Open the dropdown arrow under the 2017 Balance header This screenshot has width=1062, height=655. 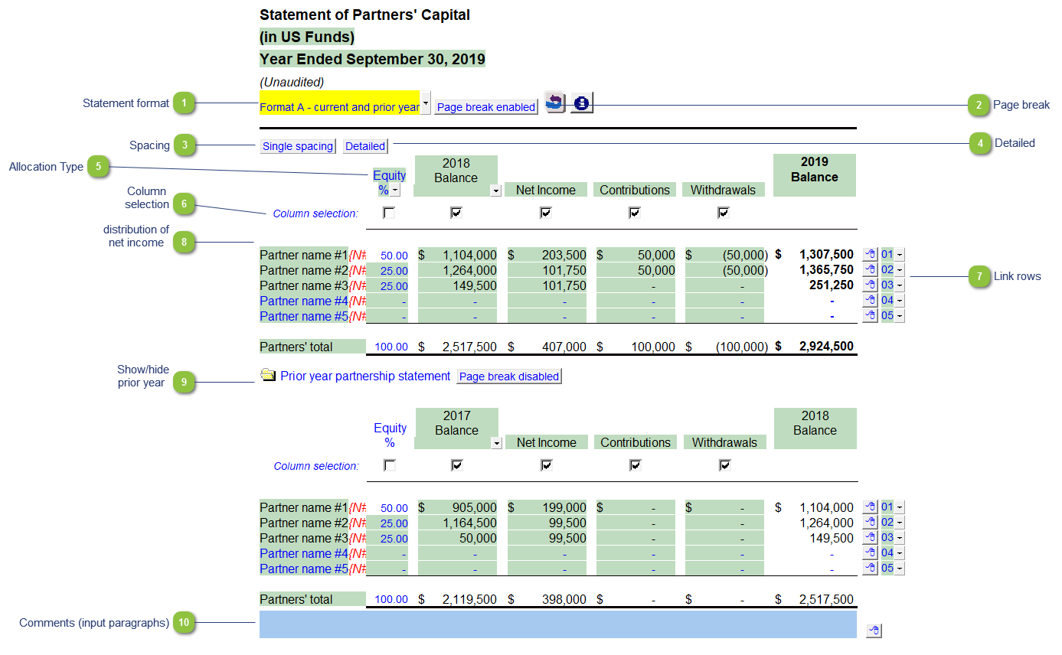pos(496,443)
